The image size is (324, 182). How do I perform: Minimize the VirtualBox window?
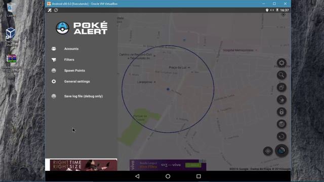pyautogui.click(x=264, y=4)
